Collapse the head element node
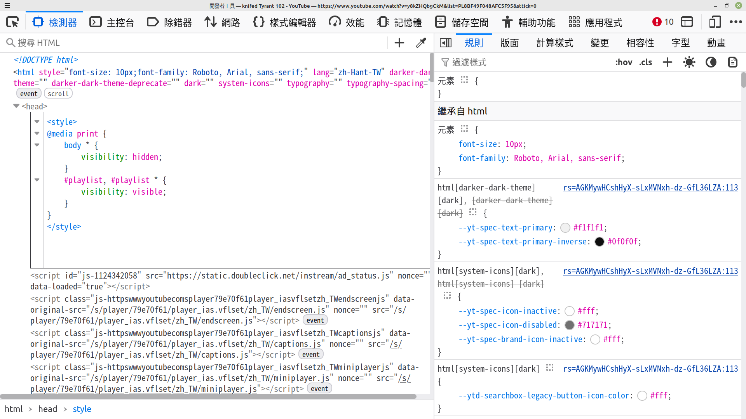This screenshot has width=746, height=419. click(x=16, y=106)
